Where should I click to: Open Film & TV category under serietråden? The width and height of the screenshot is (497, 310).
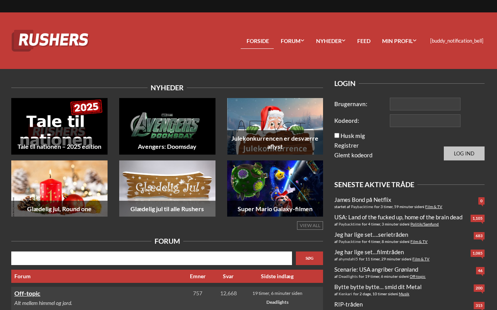419,241
